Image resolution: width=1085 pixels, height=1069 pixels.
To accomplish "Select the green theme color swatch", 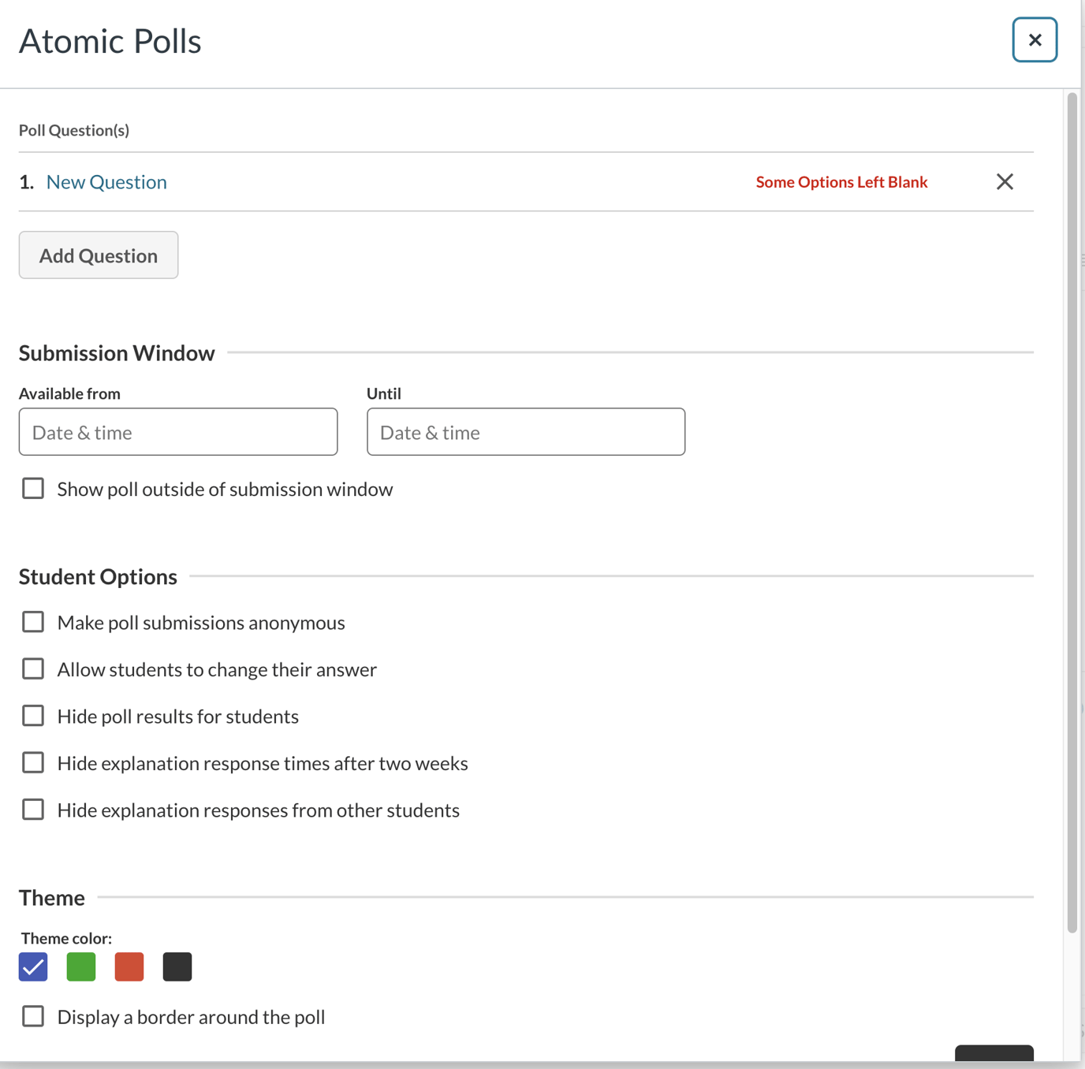I will tap(81, 967).
